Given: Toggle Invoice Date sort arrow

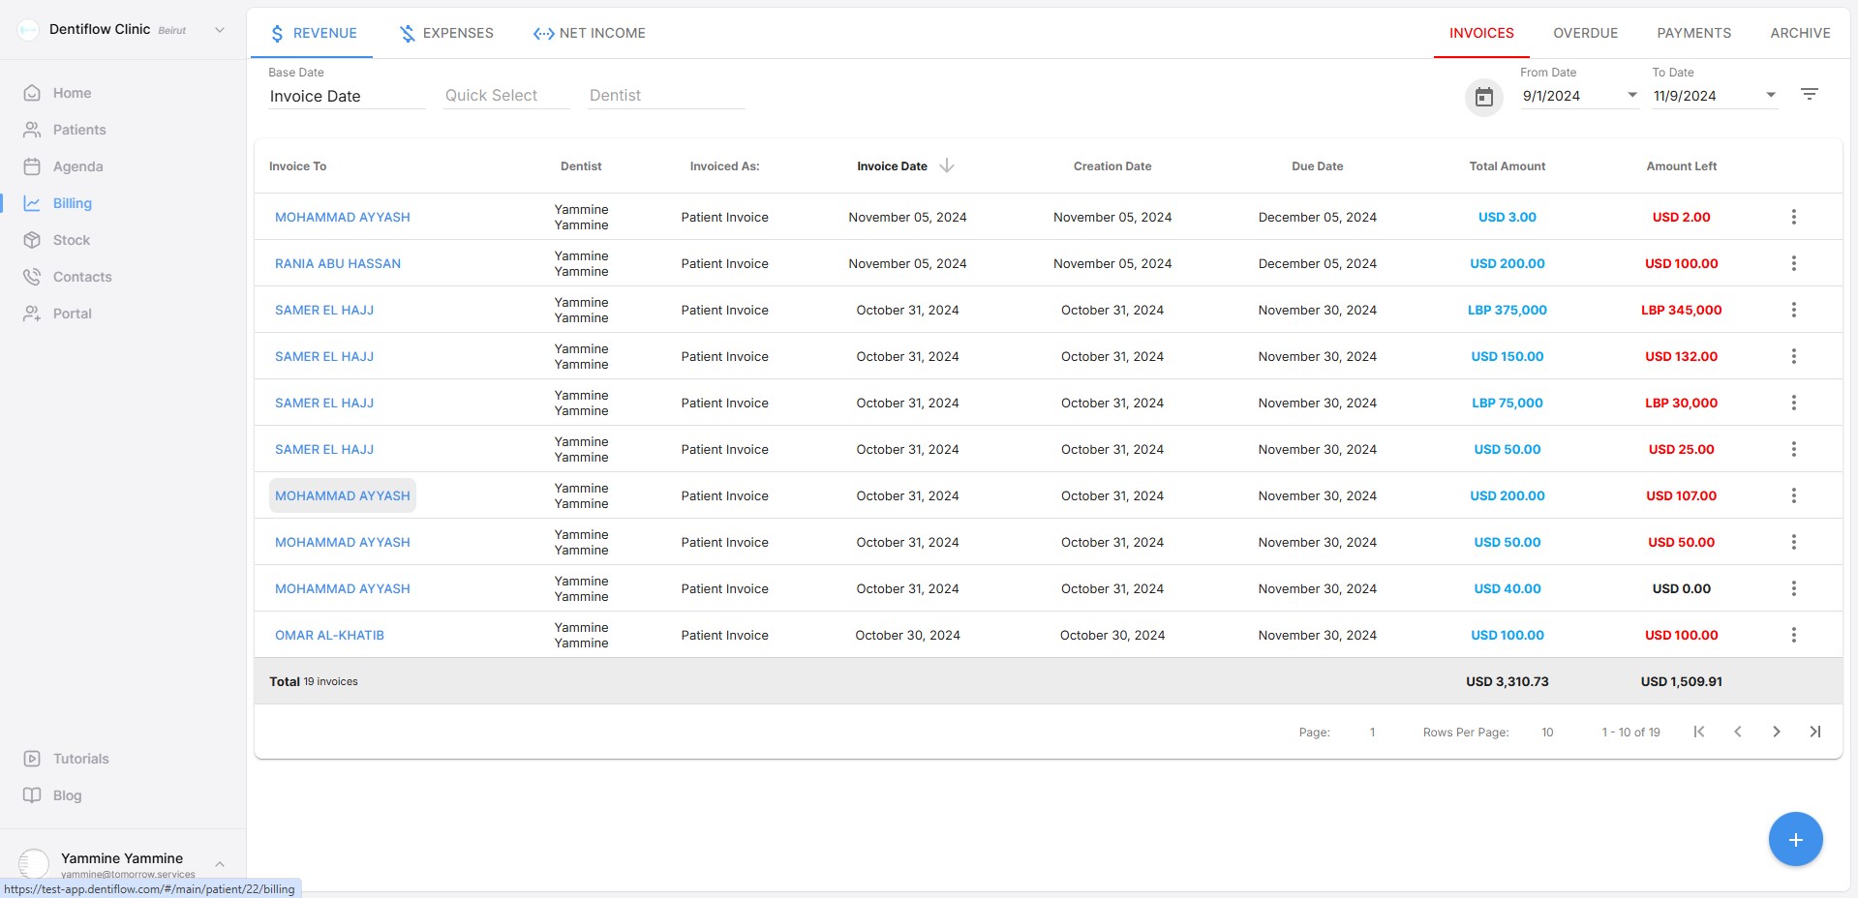Looking at the screenshot, I should pyautogui.click(x=947, y=165).
